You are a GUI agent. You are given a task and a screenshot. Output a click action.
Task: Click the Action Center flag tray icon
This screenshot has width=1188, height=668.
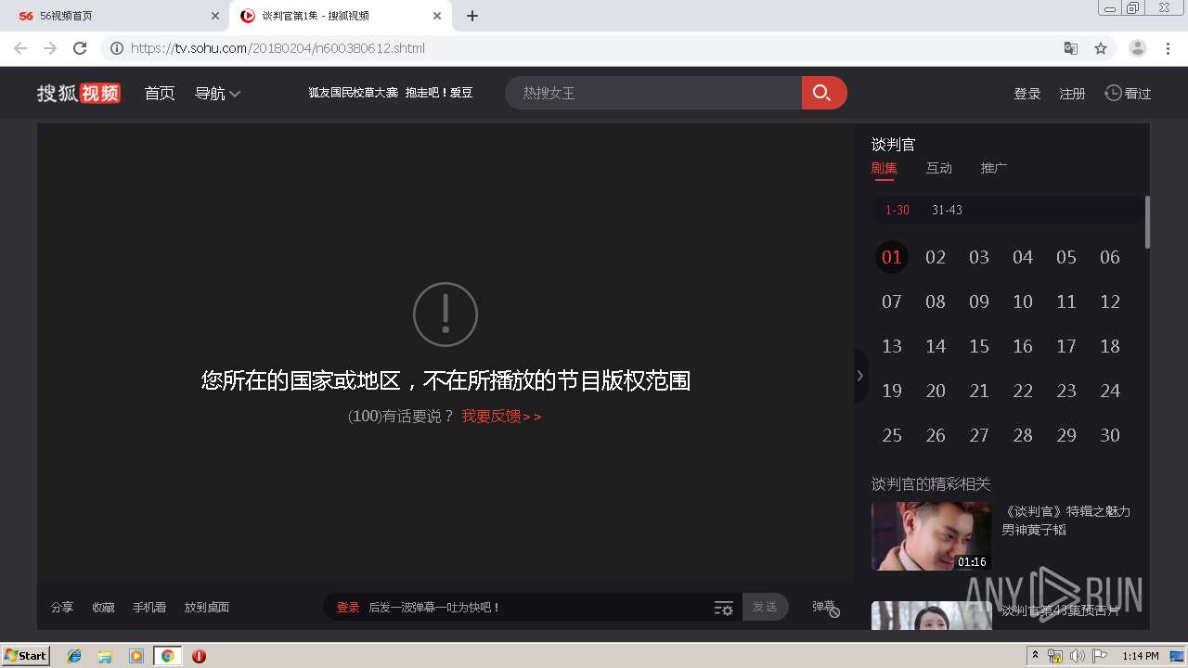(x=1099, y=656)
